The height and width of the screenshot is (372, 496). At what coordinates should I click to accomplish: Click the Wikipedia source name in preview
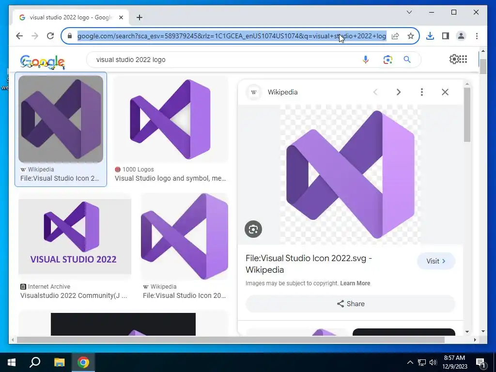pyautogui.click(x=282, y=92)
